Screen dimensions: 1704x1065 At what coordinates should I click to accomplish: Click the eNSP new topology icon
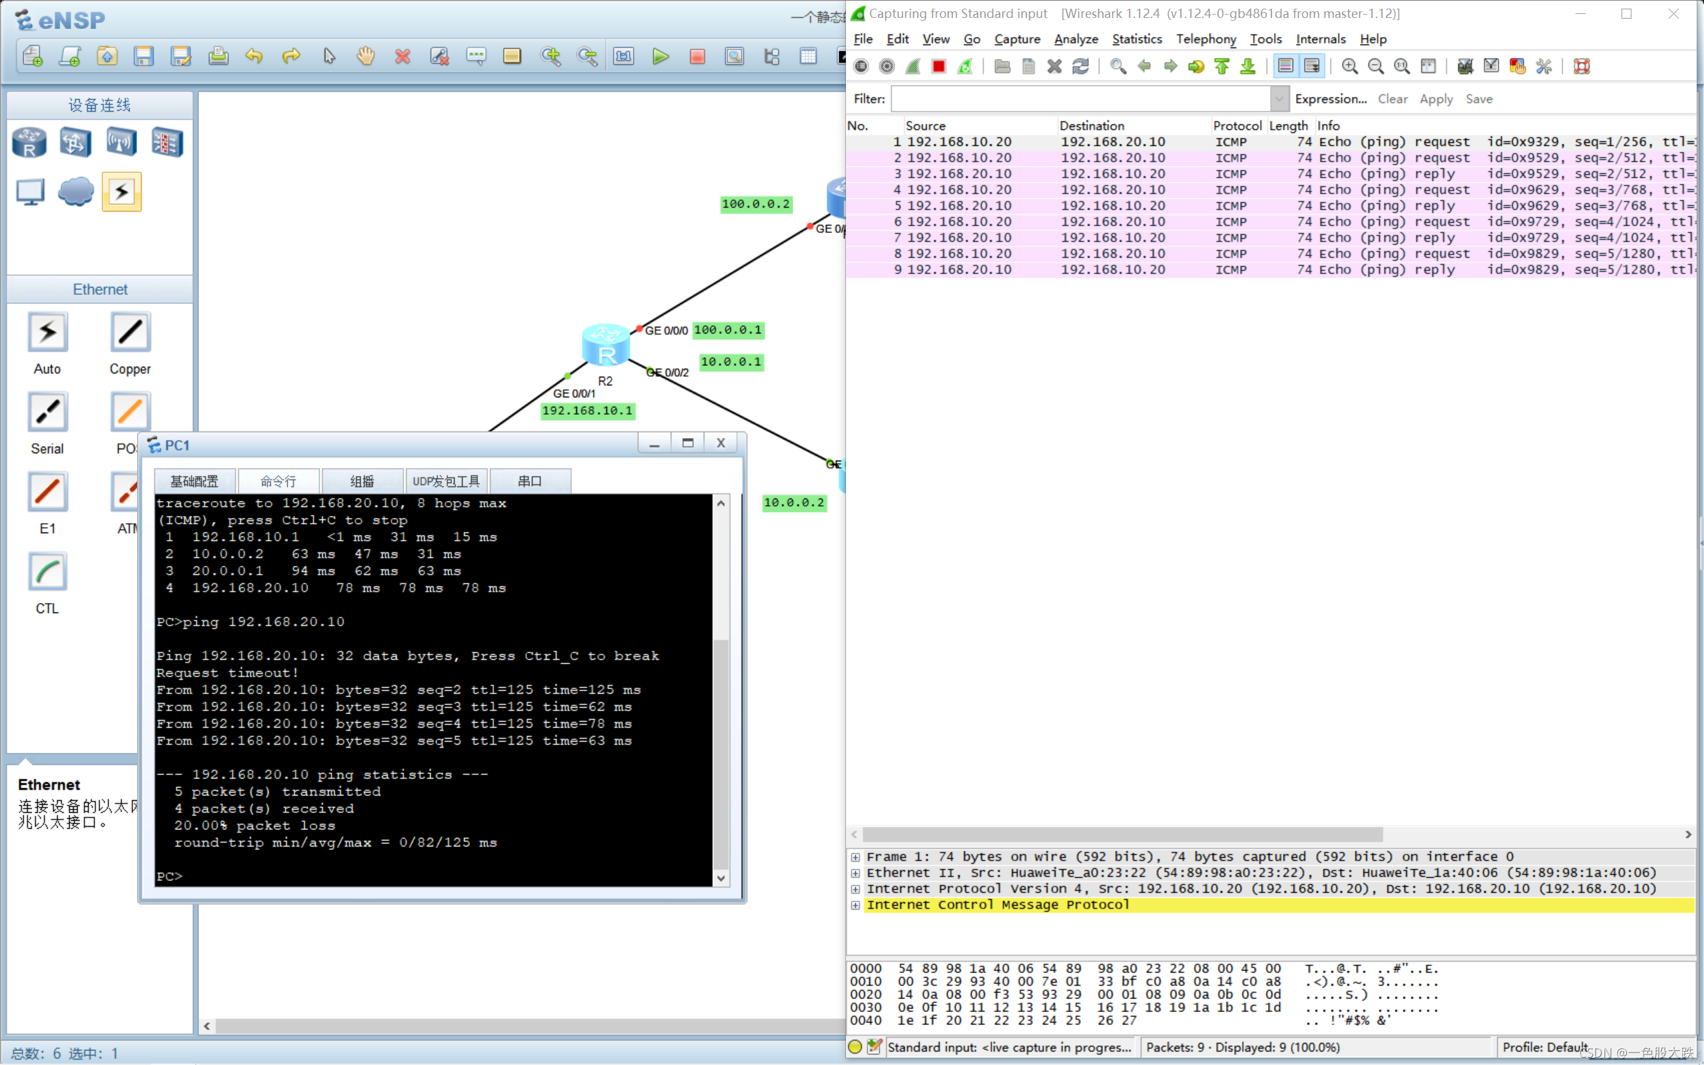33,57
